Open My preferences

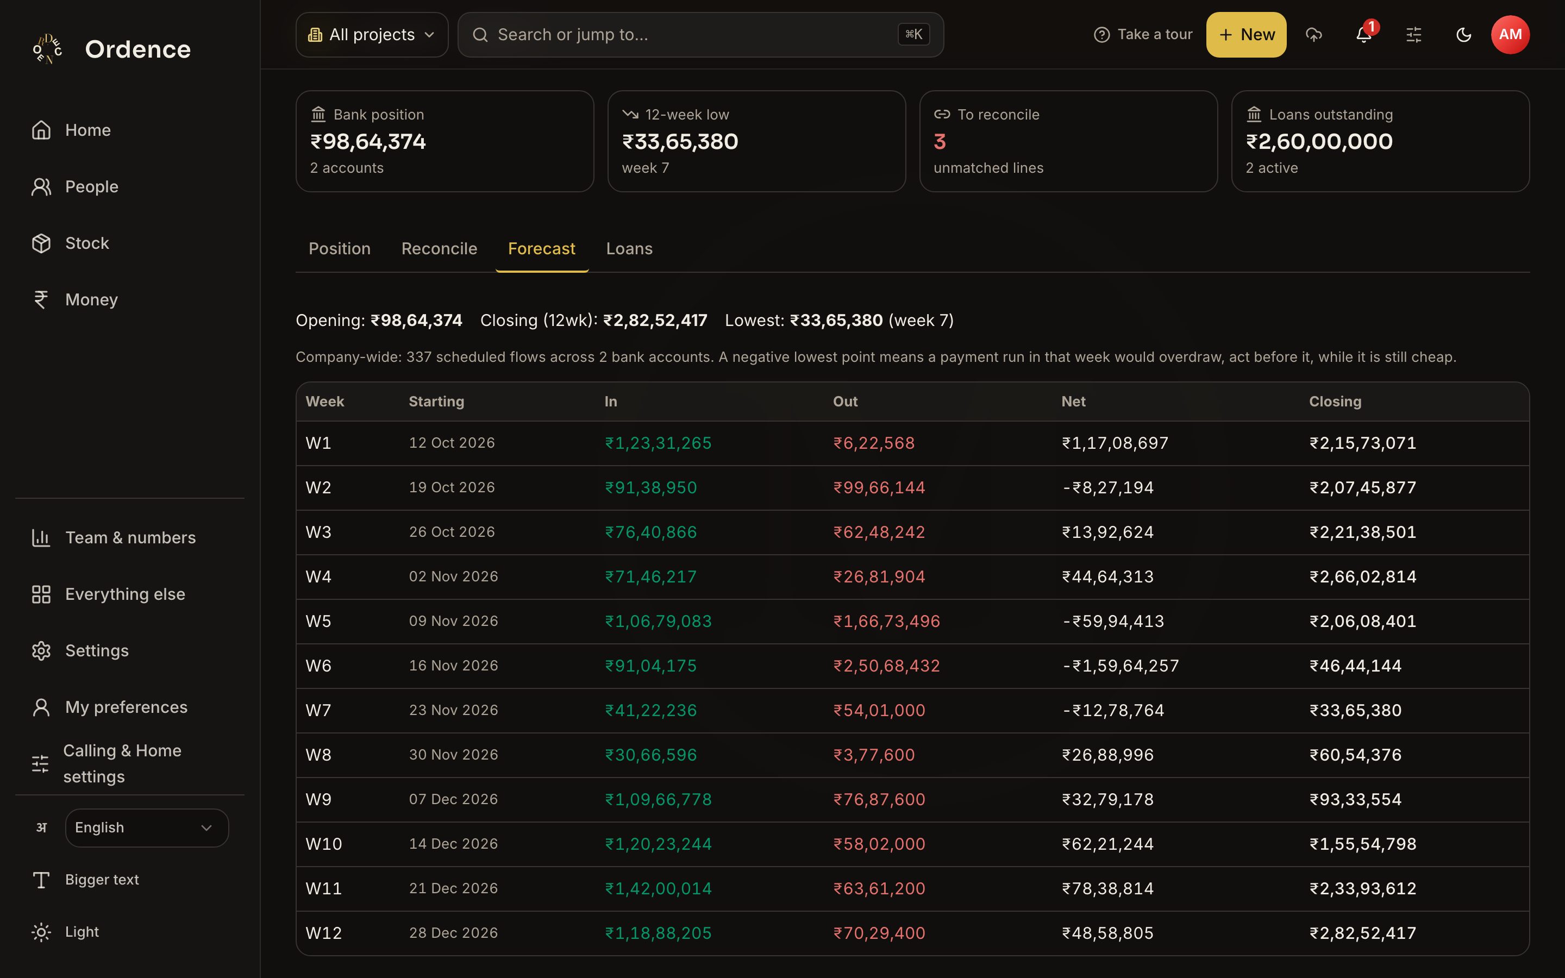tap(129, 707)
